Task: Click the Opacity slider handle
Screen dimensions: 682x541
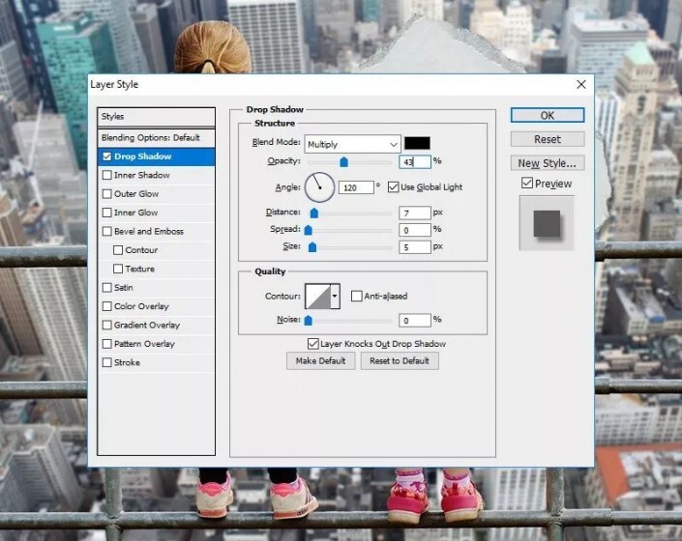Action: [343, 162]
